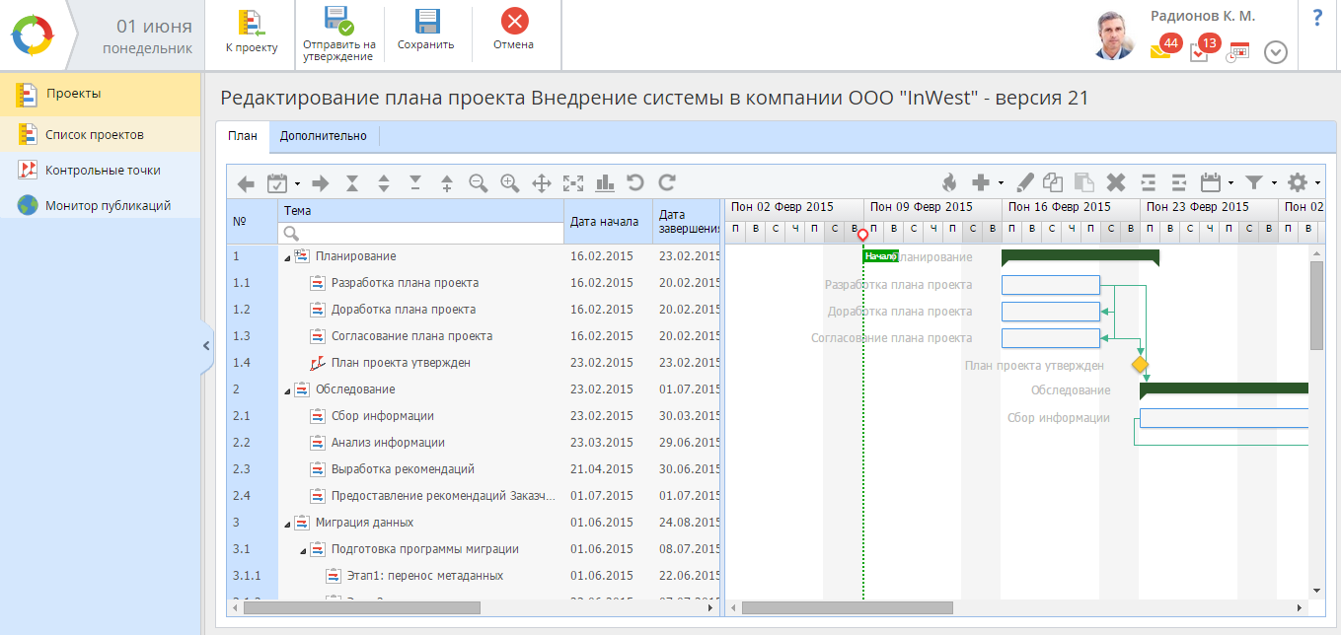1341x635 pixels.
Task: Undo the last plan change
Action: click(635, 182)
